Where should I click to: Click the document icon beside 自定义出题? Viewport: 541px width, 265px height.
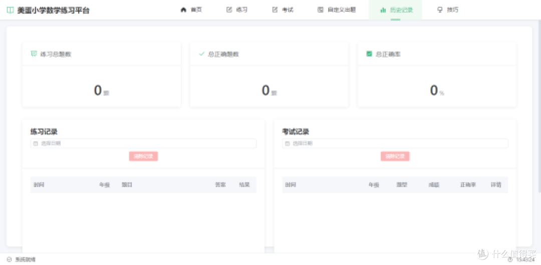321,9
